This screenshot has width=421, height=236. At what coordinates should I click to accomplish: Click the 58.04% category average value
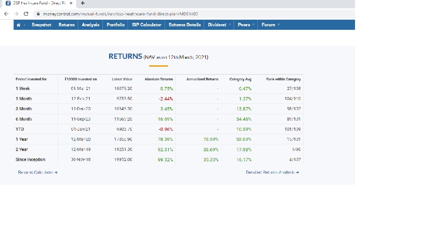(244, 139)
